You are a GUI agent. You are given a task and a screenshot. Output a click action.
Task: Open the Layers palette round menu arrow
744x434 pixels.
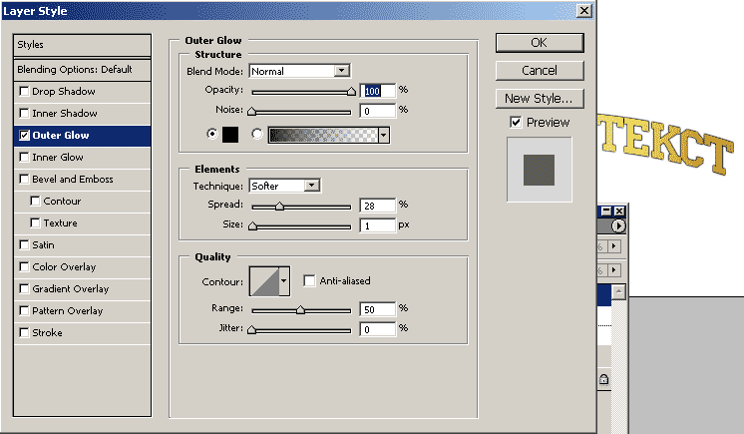tap(618, 226)
